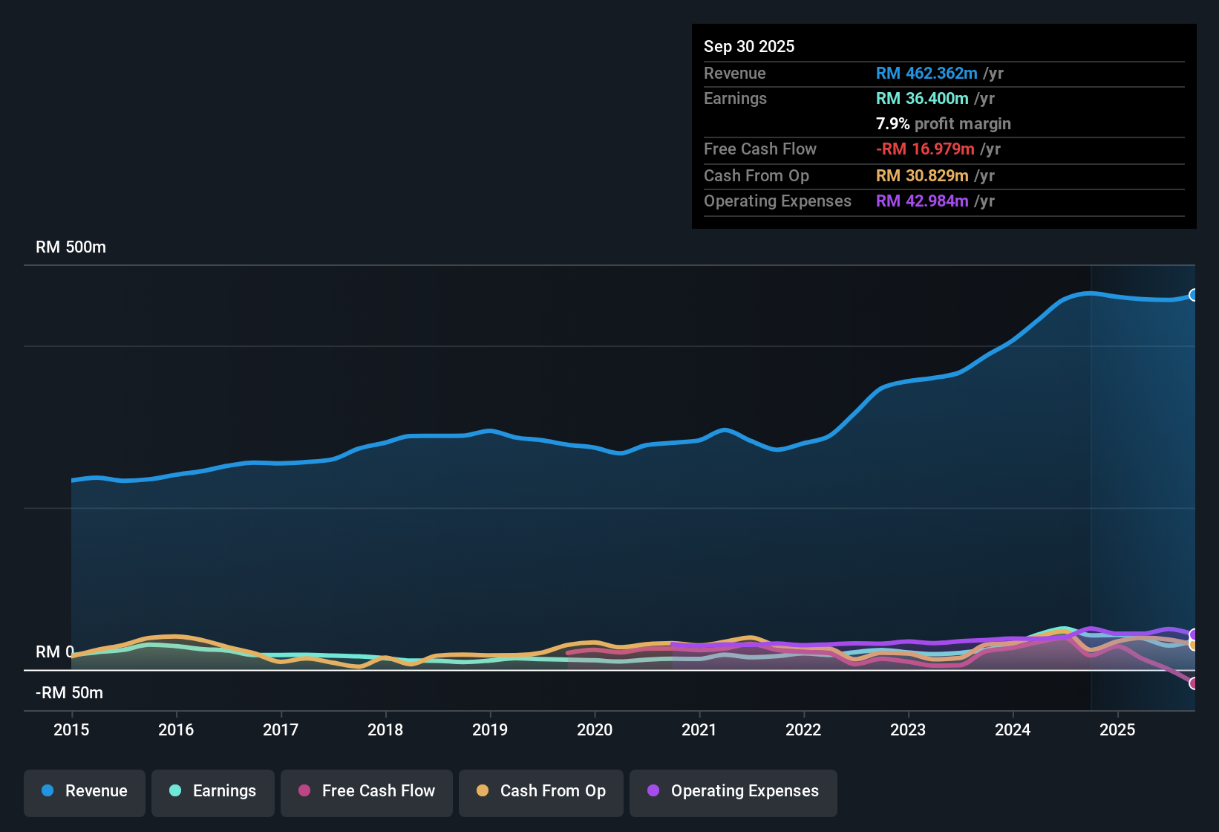Click the blue Revenue legend dot
This screenshot has height=832, width=1219.
pyautogui.click(x=47, y=791)
